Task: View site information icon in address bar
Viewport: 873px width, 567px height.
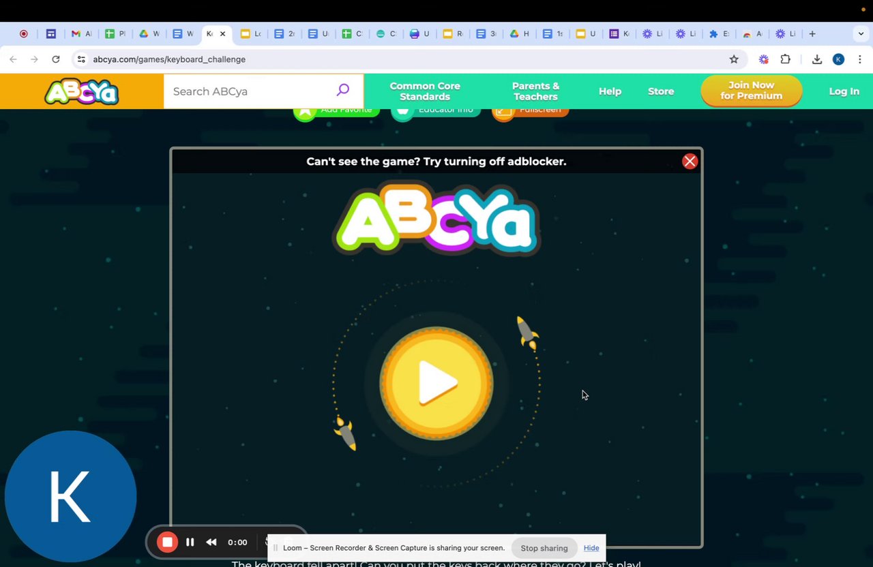Action: click(x=81, y=59)
